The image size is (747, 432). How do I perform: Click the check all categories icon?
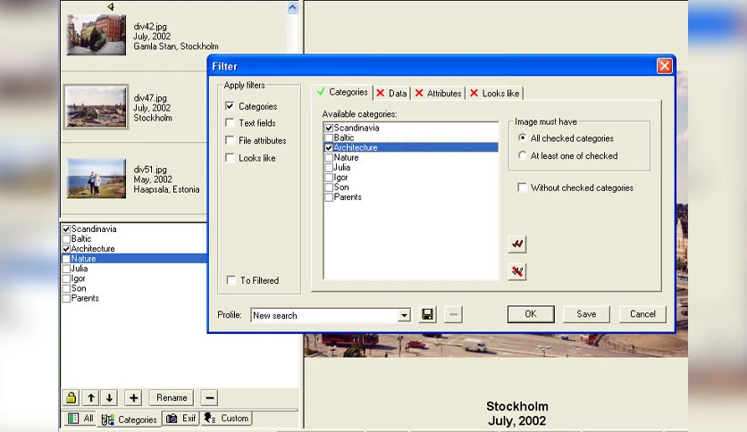tap(517, 244)
